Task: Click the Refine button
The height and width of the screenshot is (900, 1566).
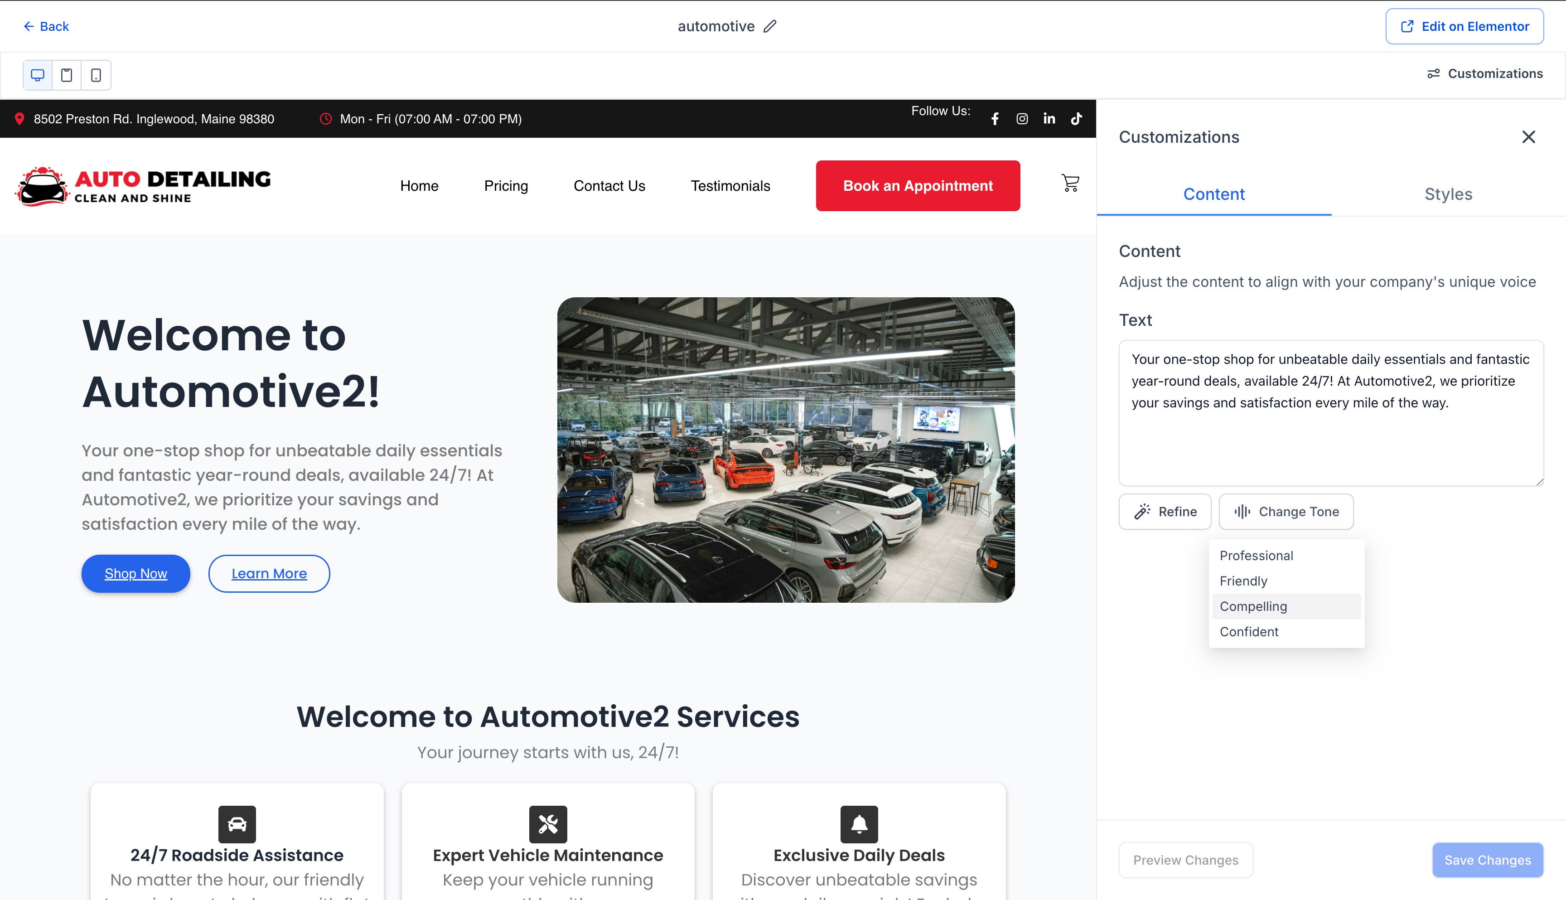Action: (x=1165, y=511)
